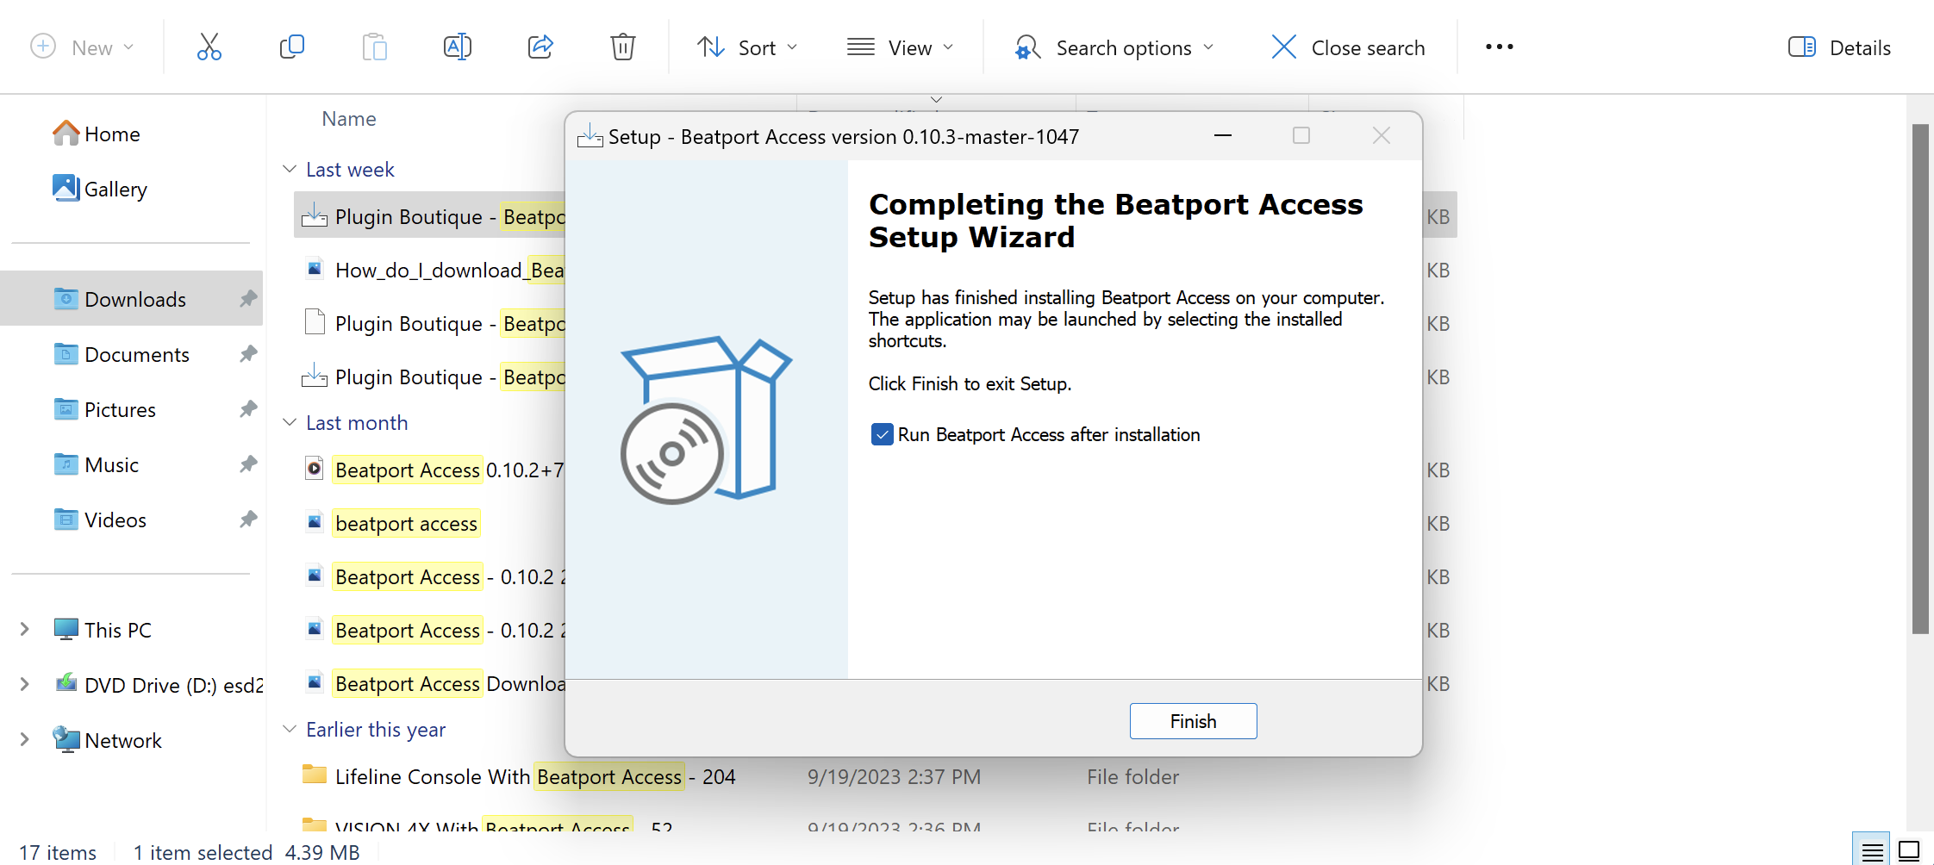Click Finish to exit Setup
1934x865 pixels.
pyautogui.click(x=1193, y=721)
